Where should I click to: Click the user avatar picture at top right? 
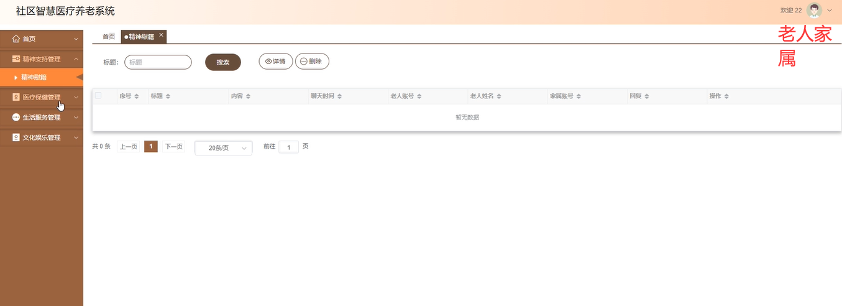point(814,10)
